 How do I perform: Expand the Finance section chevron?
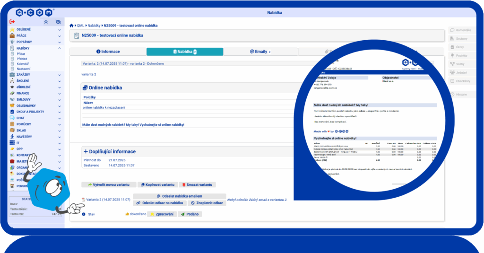60,93
